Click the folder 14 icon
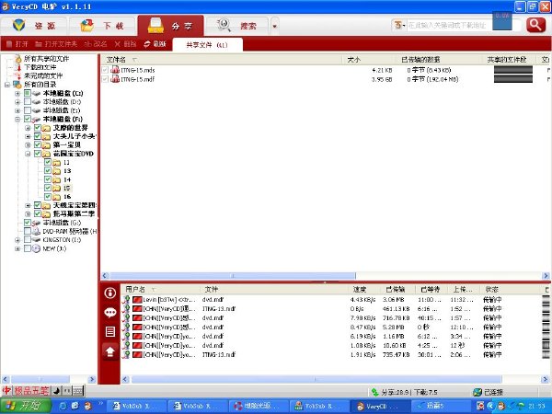 tap(57, 179)
